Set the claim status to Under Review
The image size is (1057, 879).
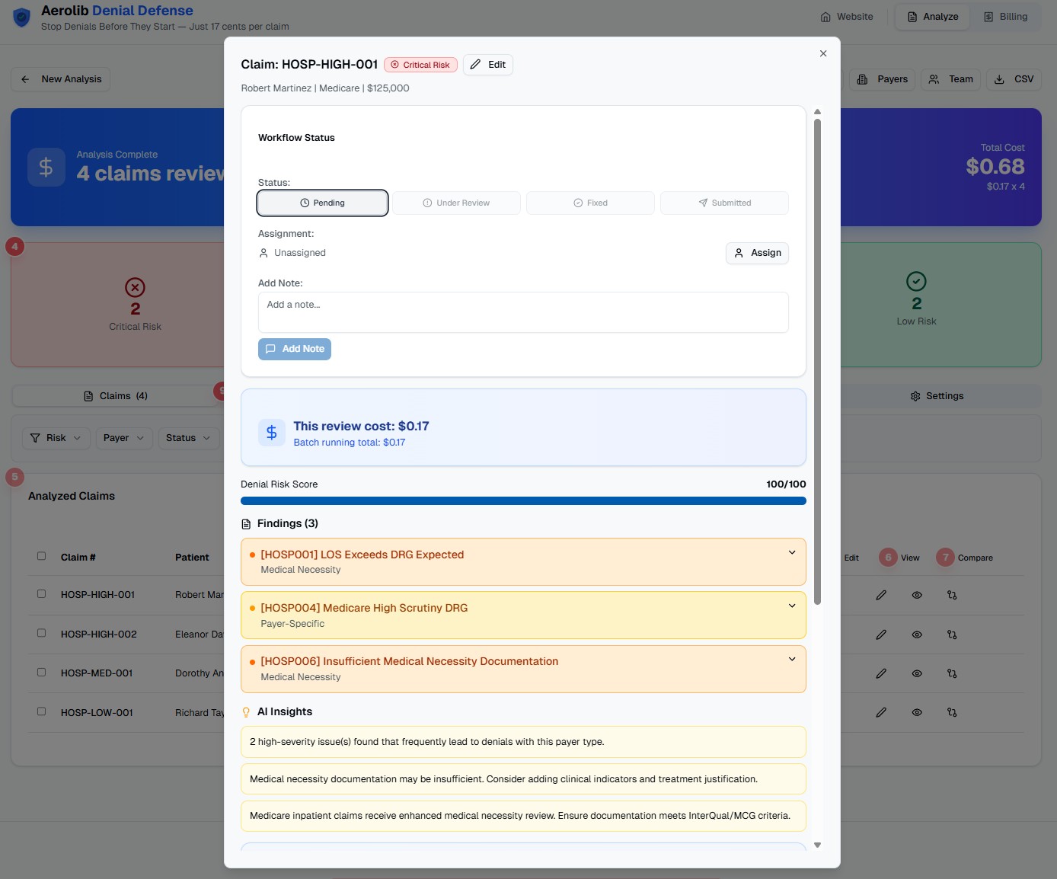click(x=455, y=203)
